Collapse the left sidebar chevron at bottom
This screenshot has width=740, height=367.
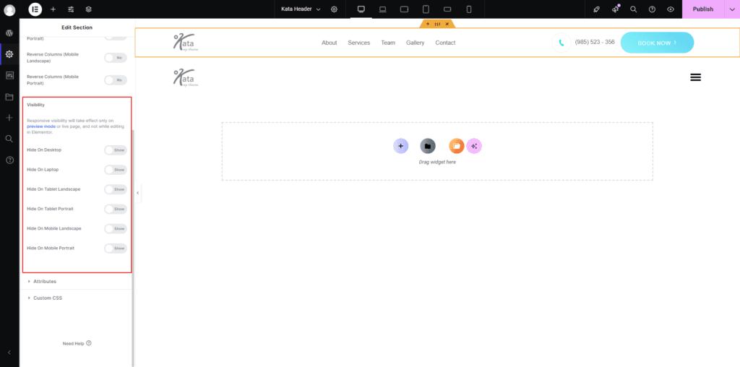click(9, 353)
